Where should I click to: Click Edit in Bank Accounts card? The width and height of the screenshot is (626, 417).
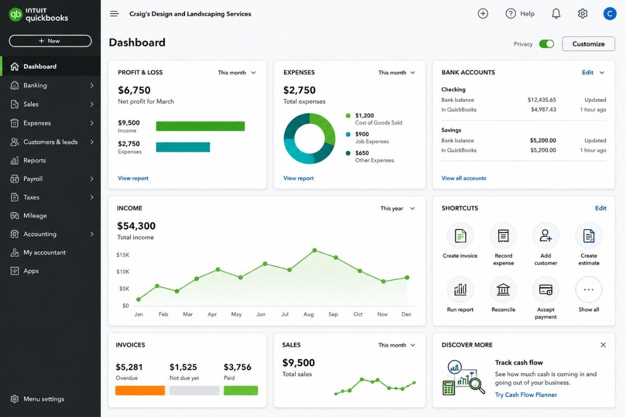click(x=587, y=72)
